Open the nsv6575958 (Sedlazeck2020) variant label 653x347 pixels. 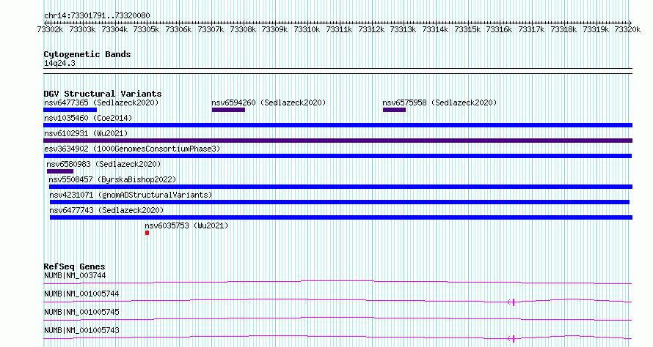(x=439, y=102)
